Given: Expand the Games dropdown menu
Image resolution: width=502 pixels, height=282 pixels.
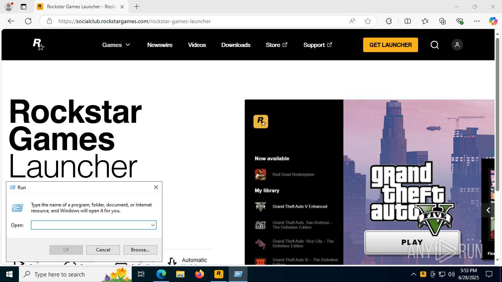Looking at the screenshot, I should [116, 45].
